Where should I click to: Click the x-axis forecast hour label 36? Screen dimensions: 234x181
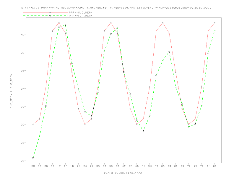111,166
